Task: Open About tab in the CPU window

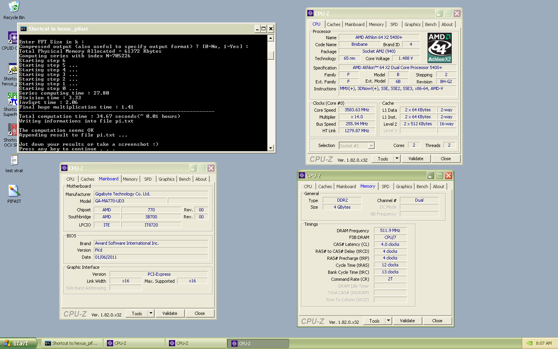Action: [447, 24]
